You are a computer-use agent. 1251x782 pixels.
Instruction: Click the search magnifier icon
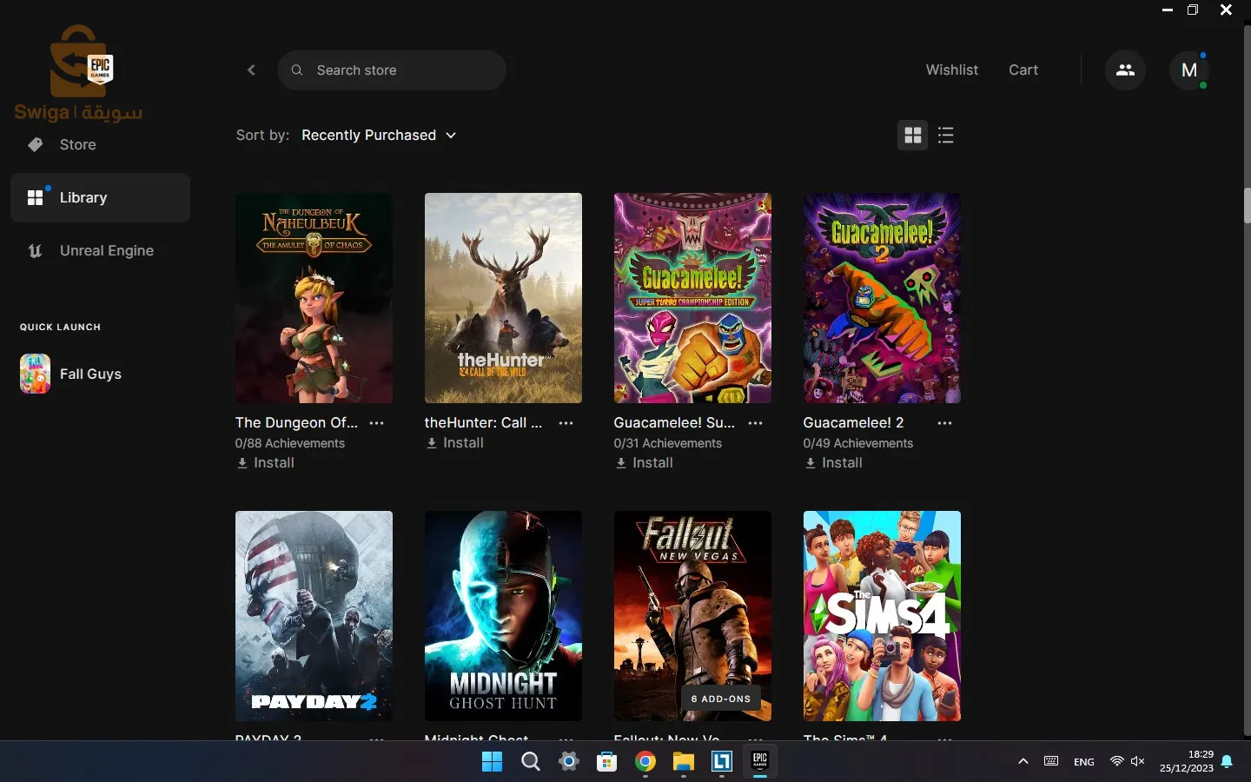297,70
